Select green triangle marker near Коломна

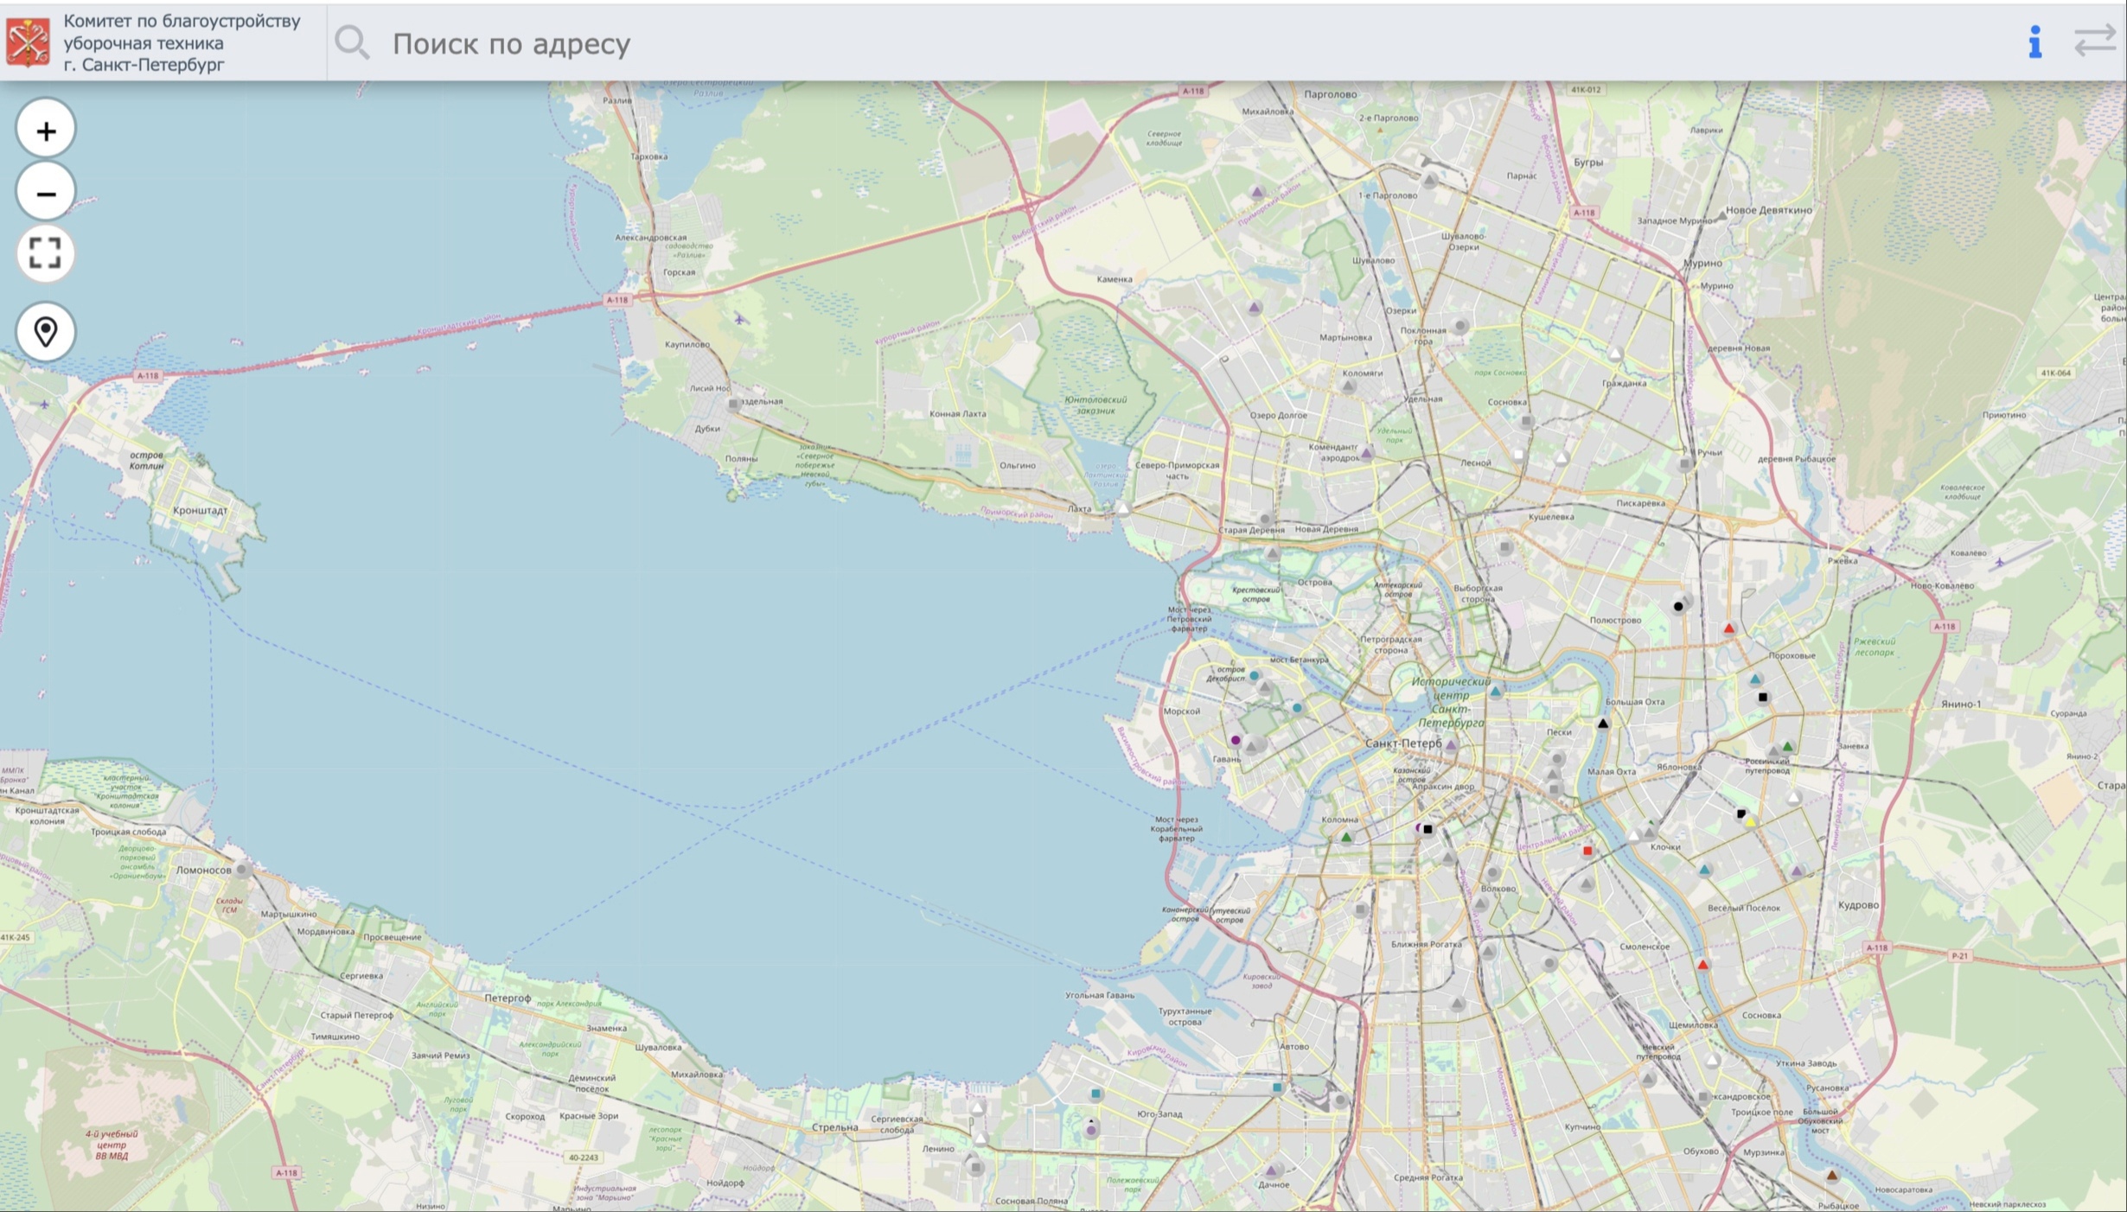coord(1346,837)
